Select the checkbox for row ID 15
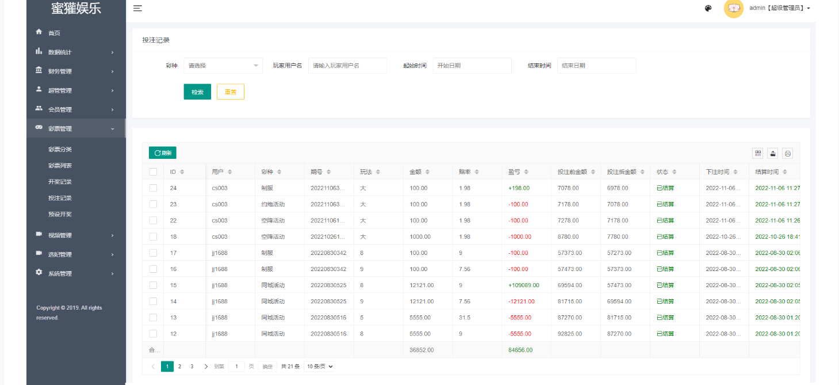The width and height of the screenshot is (839, 385). pos(153,285)
